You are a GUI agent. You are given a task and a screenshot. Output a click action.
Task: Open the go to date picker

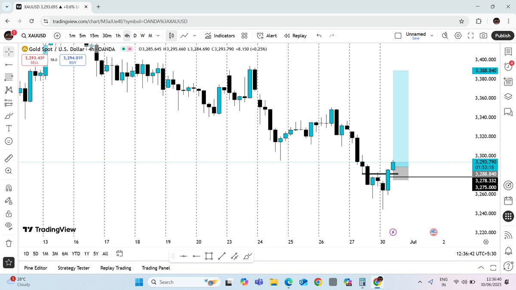coord(120,253)
